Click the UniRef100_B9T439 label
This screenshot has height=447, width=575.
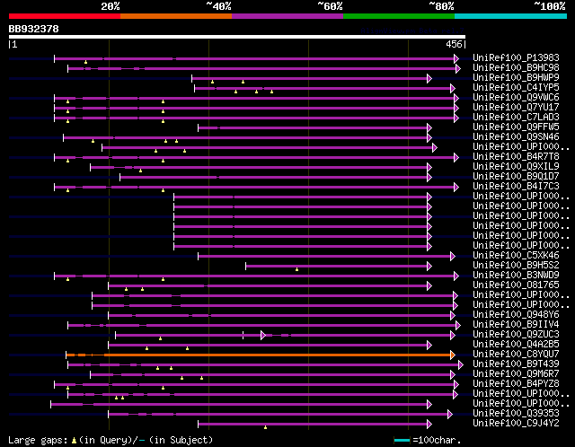516,364
